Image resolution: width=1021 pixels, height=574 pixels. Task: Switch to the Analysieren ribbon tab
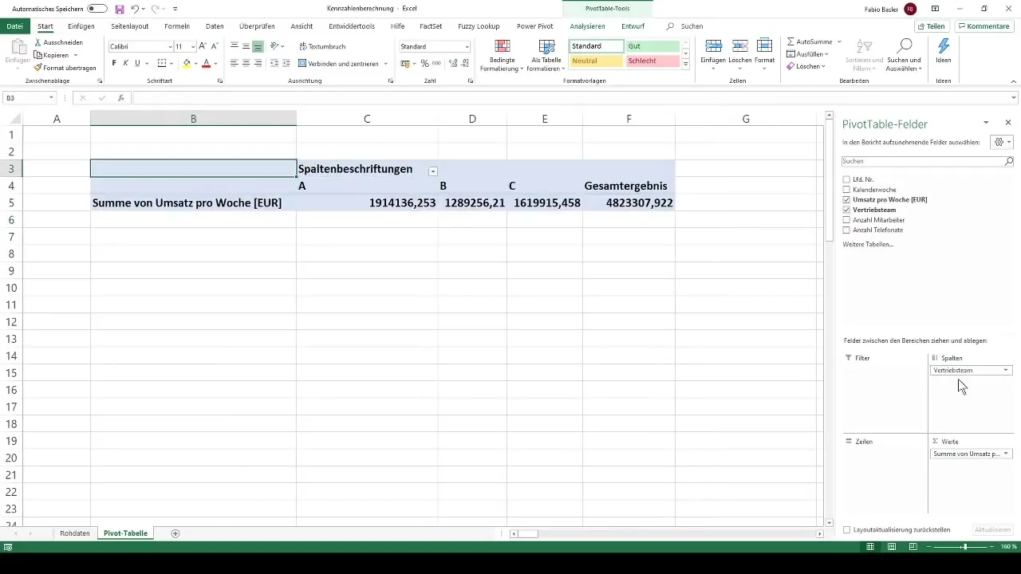pos(588,26)
